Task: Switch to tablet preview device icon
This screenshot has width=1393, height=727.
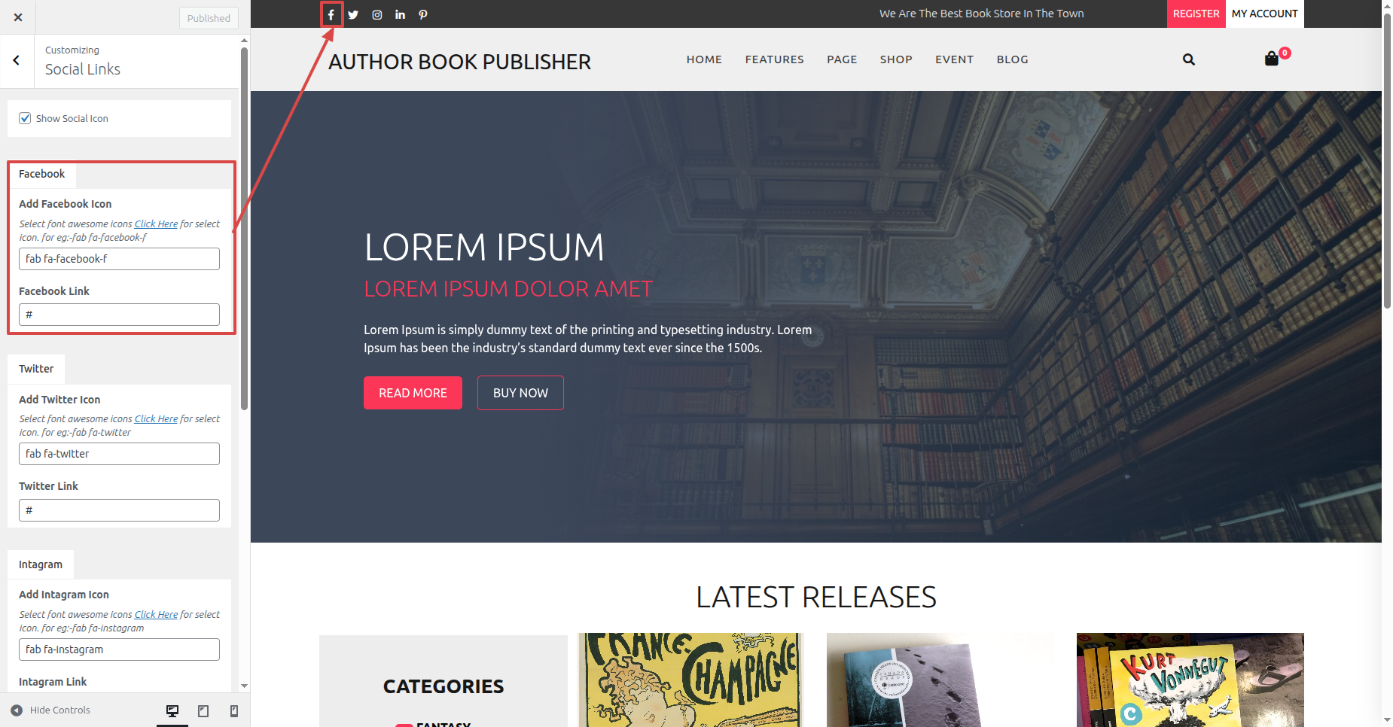Action: coord(203,710)
